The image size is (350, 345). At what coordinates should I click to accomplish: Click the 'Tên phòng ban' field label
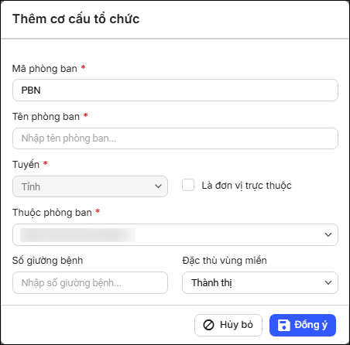pyautogui.click(x=46, y=117)
